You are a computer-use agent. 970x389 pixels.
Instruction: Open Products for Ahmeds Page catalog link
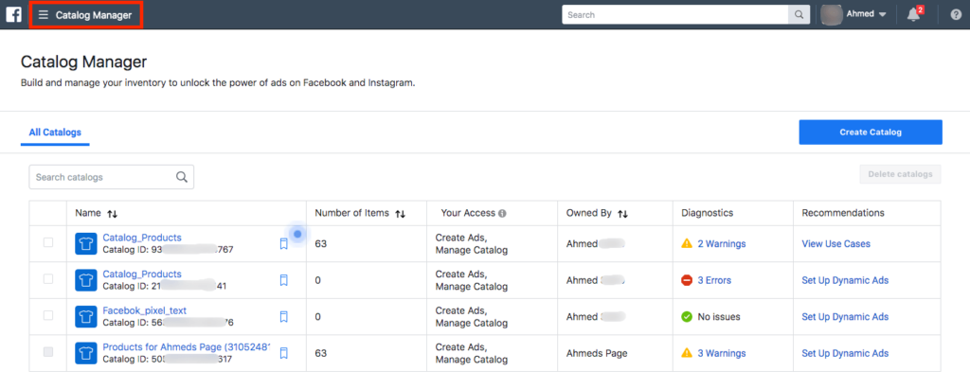(x=187, y=347)
